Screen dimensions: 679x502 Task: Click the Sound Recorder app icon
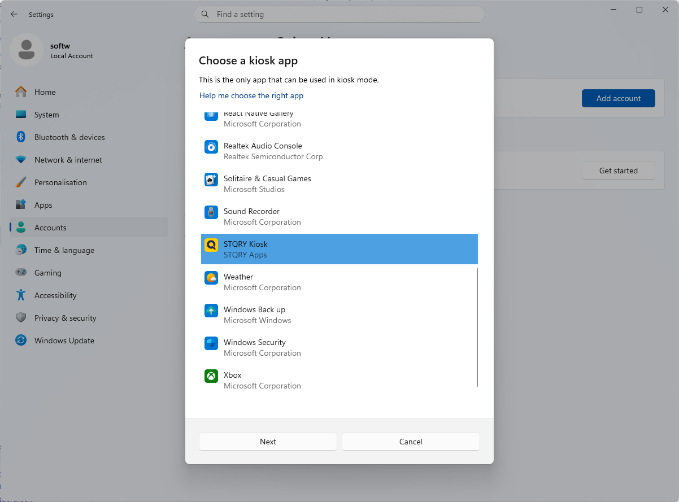(211, 212)
